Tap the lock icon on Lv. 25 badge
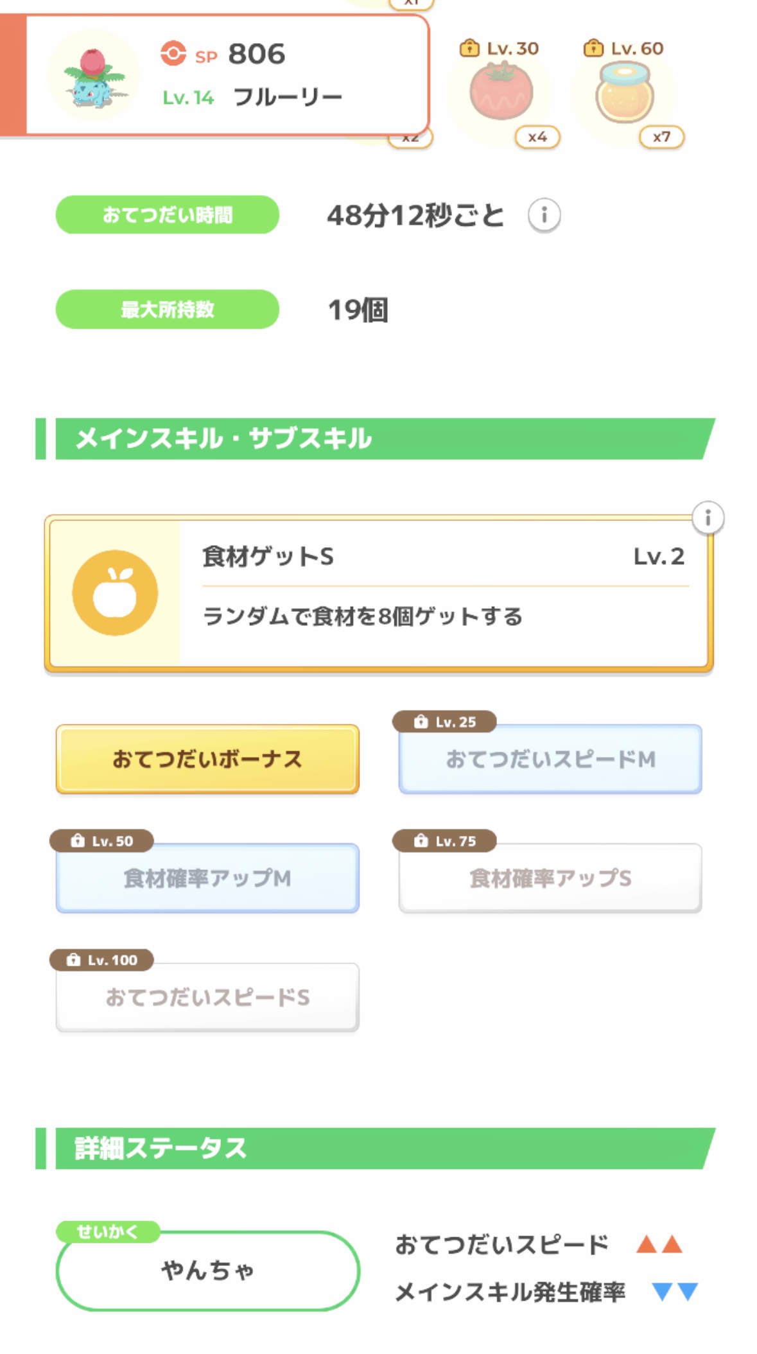 pyautogui.click(x=421, y=722)
